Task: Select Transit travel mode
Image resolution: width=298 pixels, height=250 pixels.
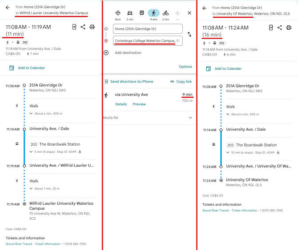Action: tap(142, 13)
